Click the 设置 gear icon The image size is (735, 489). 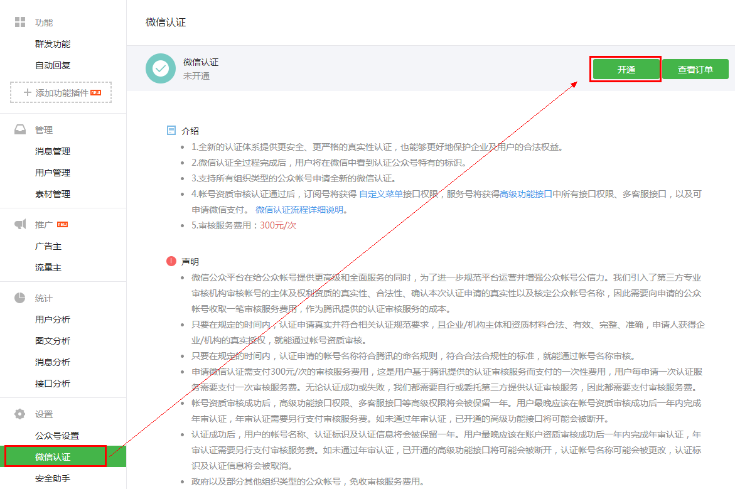tap(20, 414)
